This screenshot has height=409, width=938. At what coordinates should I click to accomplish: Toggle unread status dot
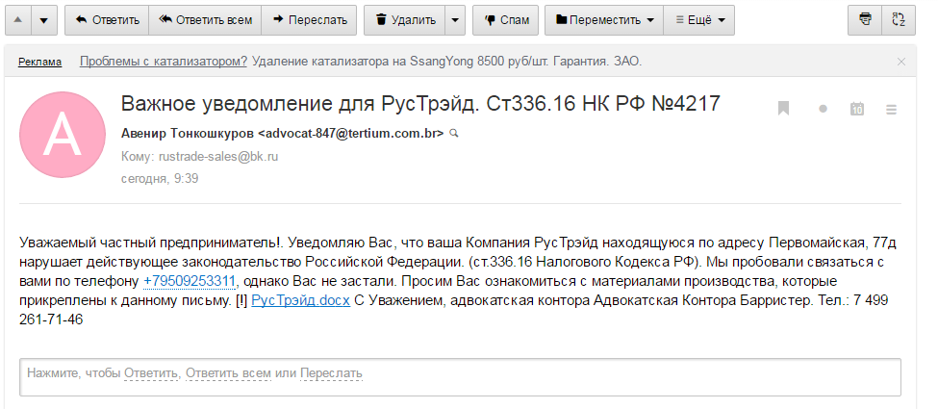pos(823,109)
